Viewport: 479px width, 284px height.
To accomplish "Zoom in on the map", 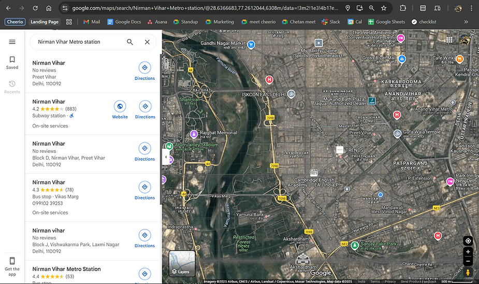I will click(x=468, y=251).
